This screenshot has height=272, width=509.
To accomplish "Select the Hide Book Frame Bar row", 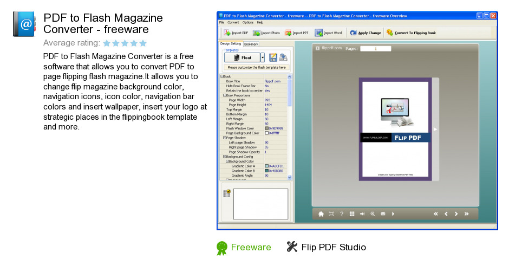I will click(x=253, y=86).
